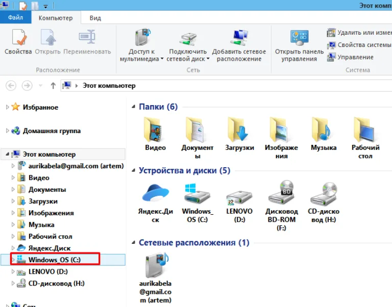The width and height of the screenshot is (392, 307).
Task: Select Яндекс.Диск in the tree
Action: (x=50, y=248)
